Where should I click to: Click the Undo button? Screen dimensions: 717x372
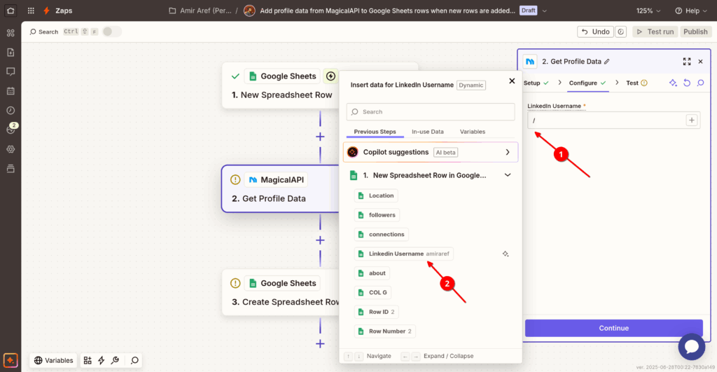point(595,32)
